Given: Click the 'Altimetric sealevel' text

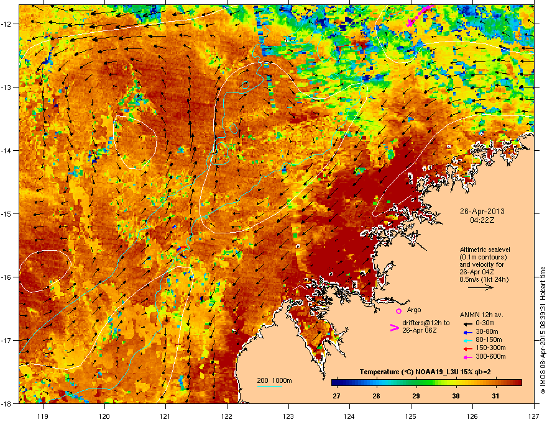Looking at the screenshot, I should click(x=485, y=249).
